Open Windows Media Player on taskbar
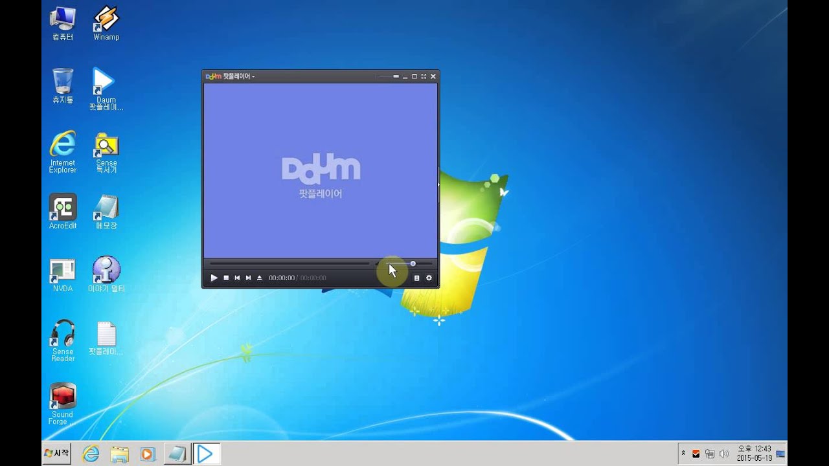Image resolution: width=829 pixels, height=466 pixels. (148, 454)
